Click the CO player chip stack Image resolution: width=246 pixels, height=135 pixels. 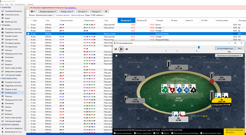[x=169, y=63]
